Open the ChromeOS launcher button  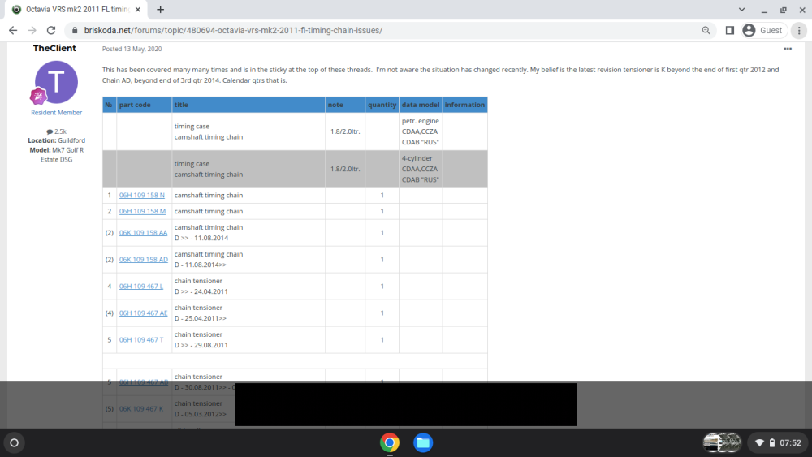coord(15,443)
